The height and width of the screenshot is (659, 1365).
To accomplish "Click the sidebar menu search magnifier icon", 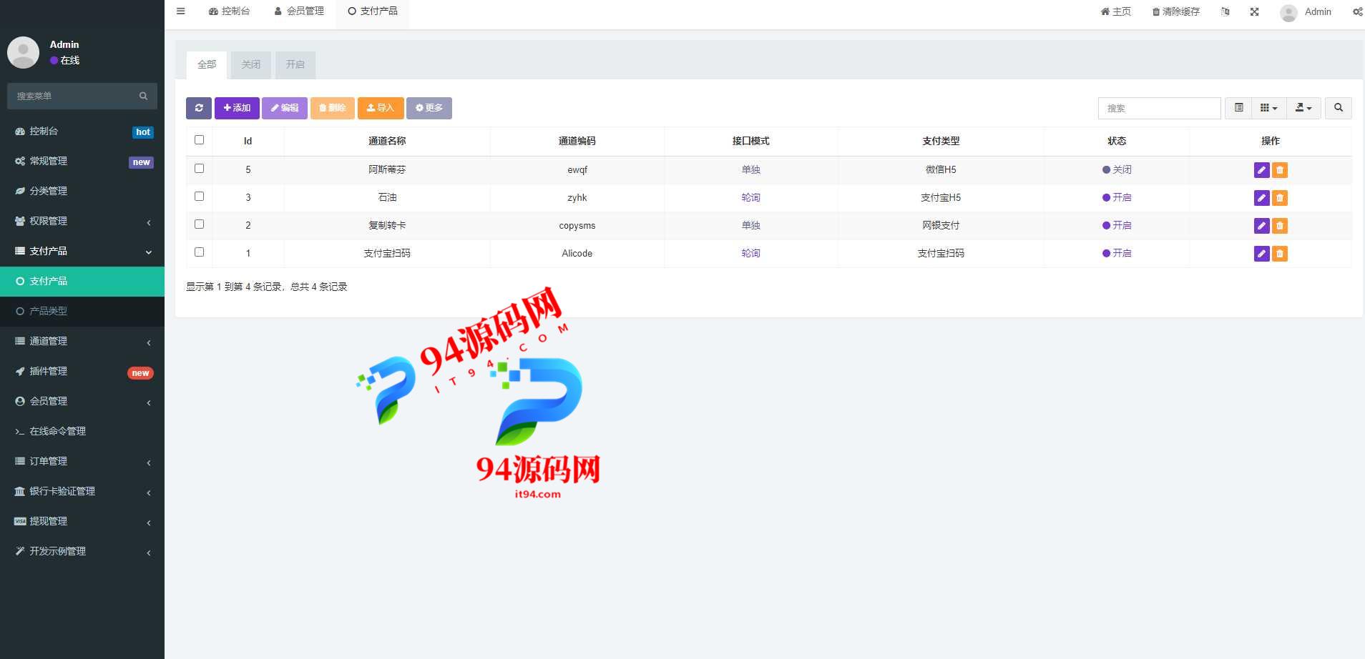I will click(x=143, y=96).
